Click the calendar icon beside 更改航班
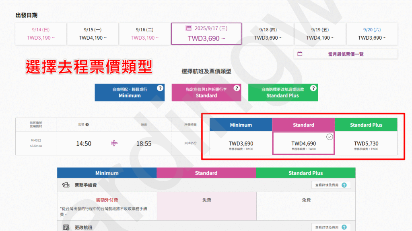The height and width of the screenshot is (231, 412). tap(66, 227)
